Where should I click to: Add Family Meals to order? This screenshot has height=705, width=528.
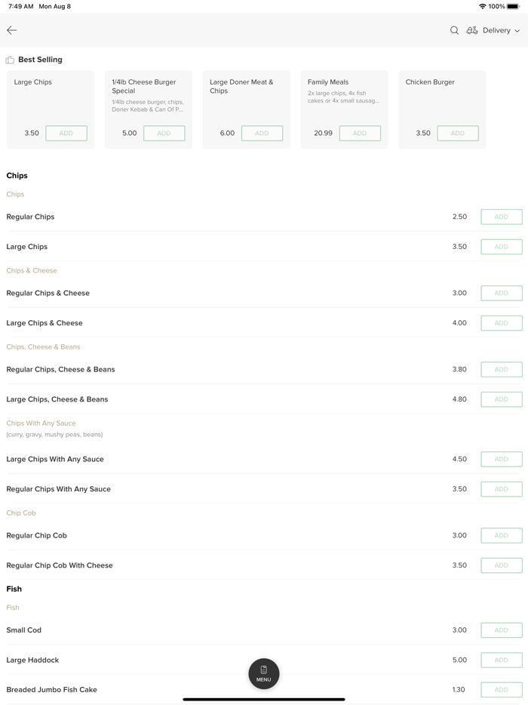[360, 134]
